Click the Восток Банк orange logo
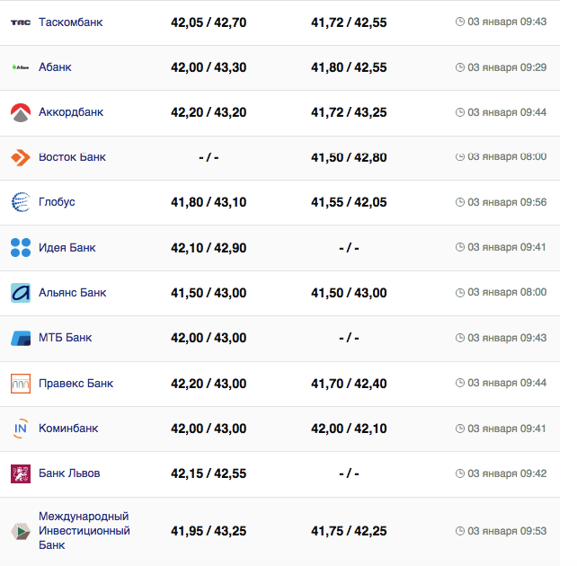 coord(20,157)
